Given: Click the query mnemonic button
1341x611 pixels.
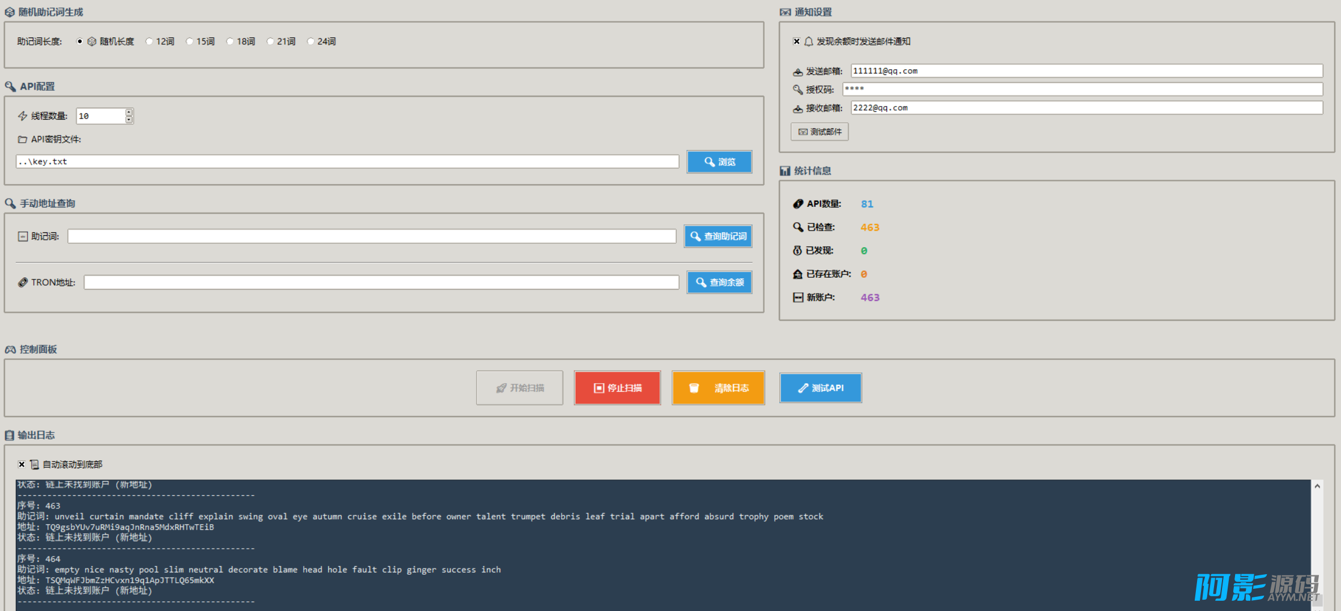Looking at the screenshot, I should (x=718, y=236).
